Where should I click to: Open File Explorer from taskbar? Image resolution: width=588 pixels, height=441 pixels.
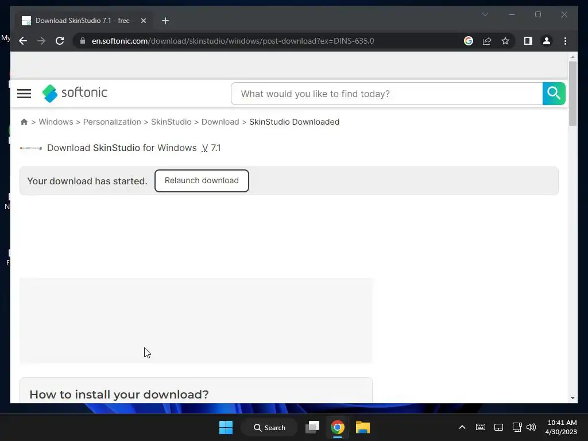pos(363,427)
